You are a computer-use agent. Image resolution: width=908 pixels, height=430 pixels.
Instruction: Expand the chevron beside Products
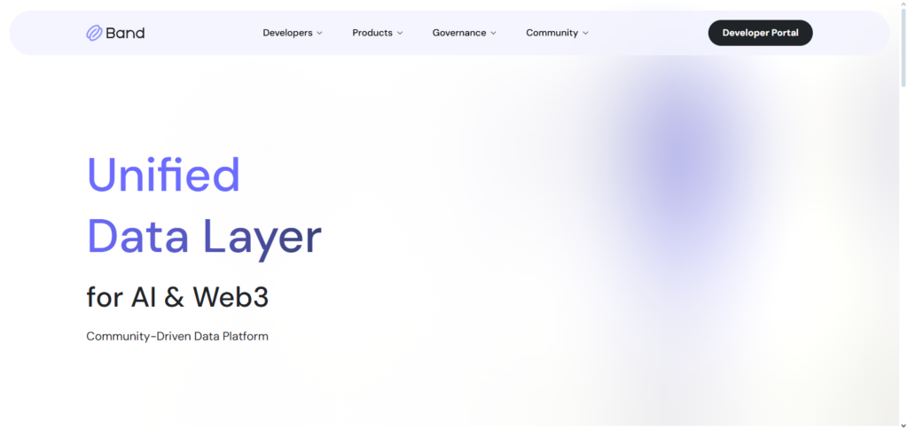(x=400, y=33)
